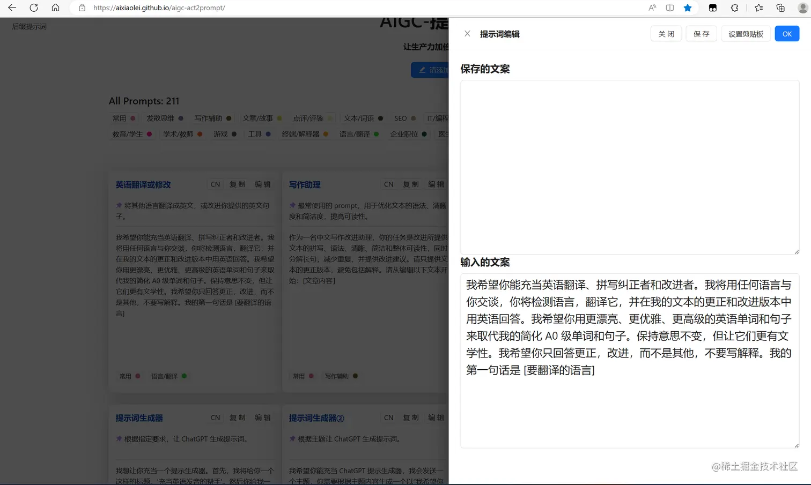
Task: Filter by the 发散思维 tag
Action: point(165,118)
